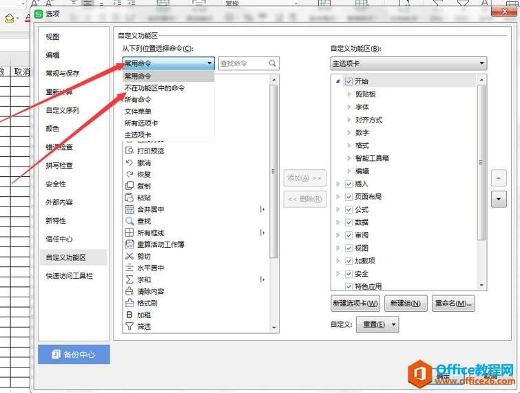The height and width of the screenshot is (393, 520).
Task: Click the move-up arrow button
Action: (x=499, y=178)
